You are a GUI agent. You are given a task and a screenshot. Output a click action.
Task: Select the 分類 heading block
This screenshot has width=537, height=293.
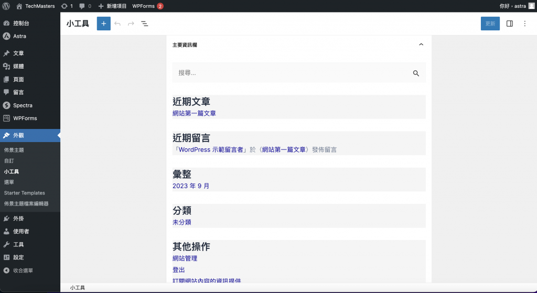[x=182, y=211]
